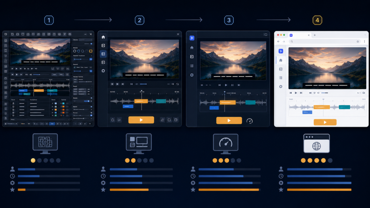Viewport: 370px width, 208px height.
Task: Click the blue play logo in window 3's sidebar
Action: 192,38
